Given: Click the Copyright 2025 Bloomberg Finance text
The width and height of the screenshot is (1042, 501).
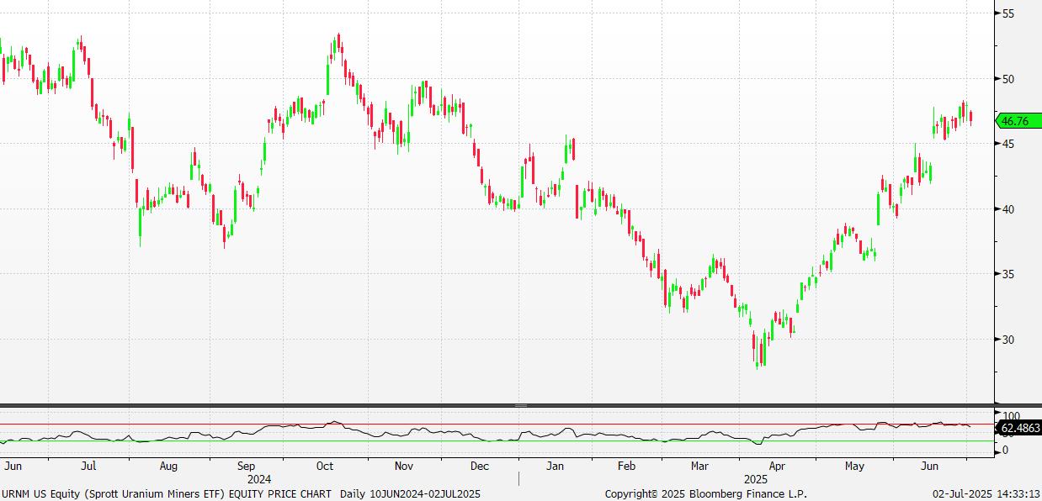Looking at the screenshot, I should pos(706,494).
